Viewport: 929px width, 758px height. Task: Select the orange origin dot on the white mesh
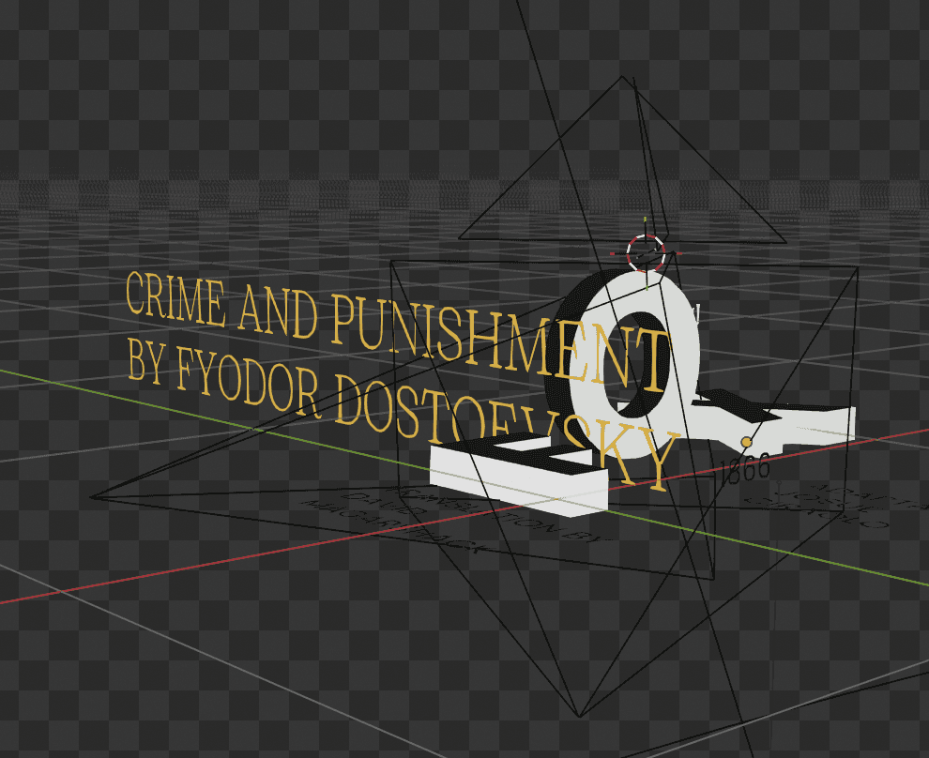tap(747, 442)
